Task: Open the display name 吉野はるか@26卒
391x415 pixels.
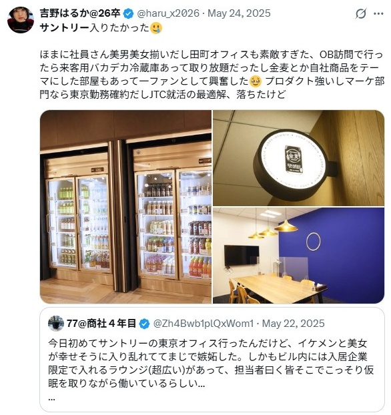Action: [x=80, y=13]
